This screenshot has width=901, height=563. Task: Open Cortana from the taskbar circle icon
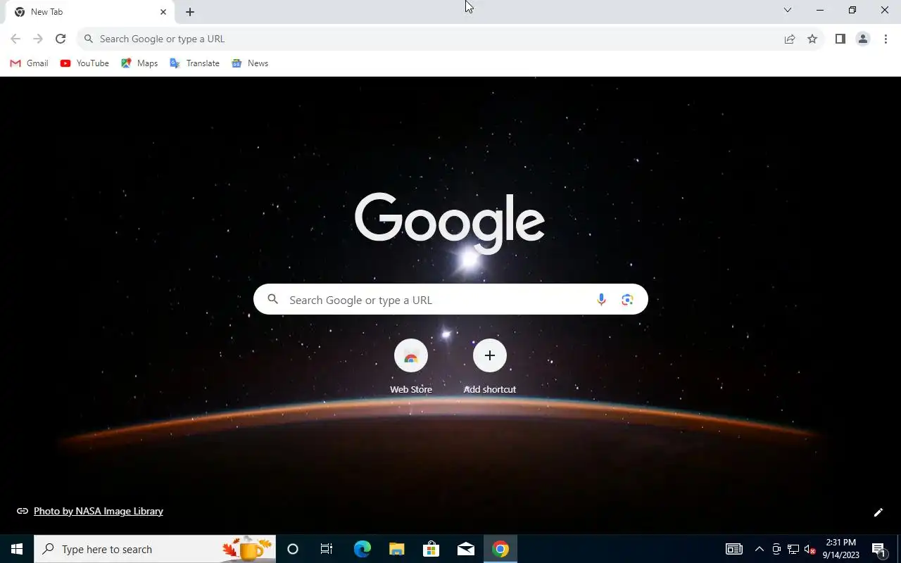click(x=293, y=549)
